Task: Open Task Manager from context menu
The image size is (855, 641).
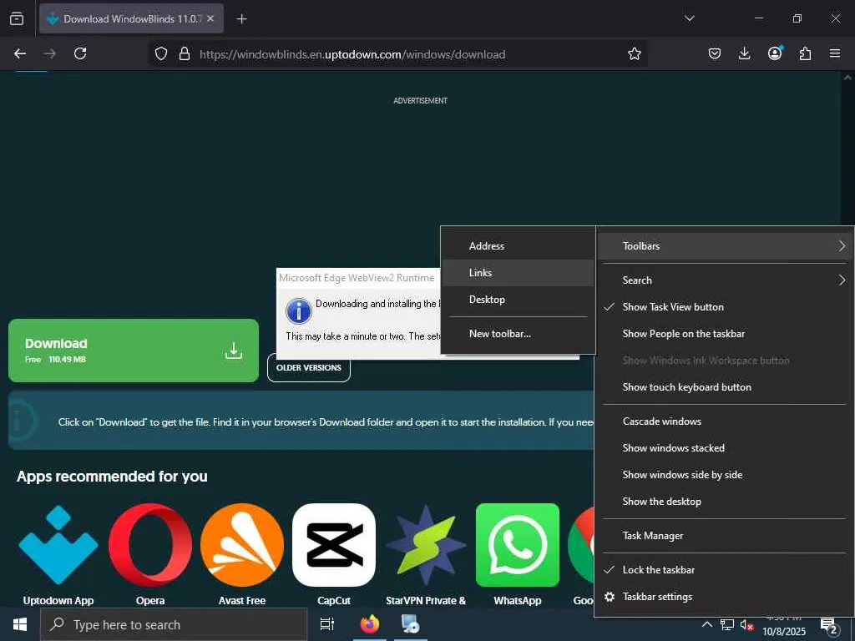Action: click(725, 536)
